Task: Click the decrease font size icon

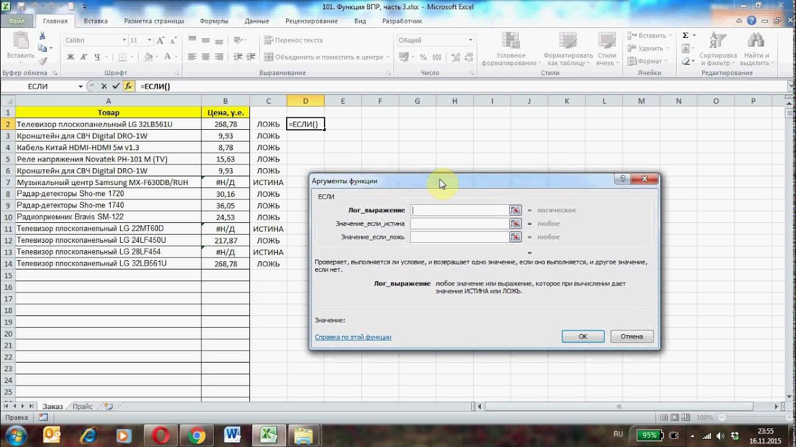Action: coord(174,40)
